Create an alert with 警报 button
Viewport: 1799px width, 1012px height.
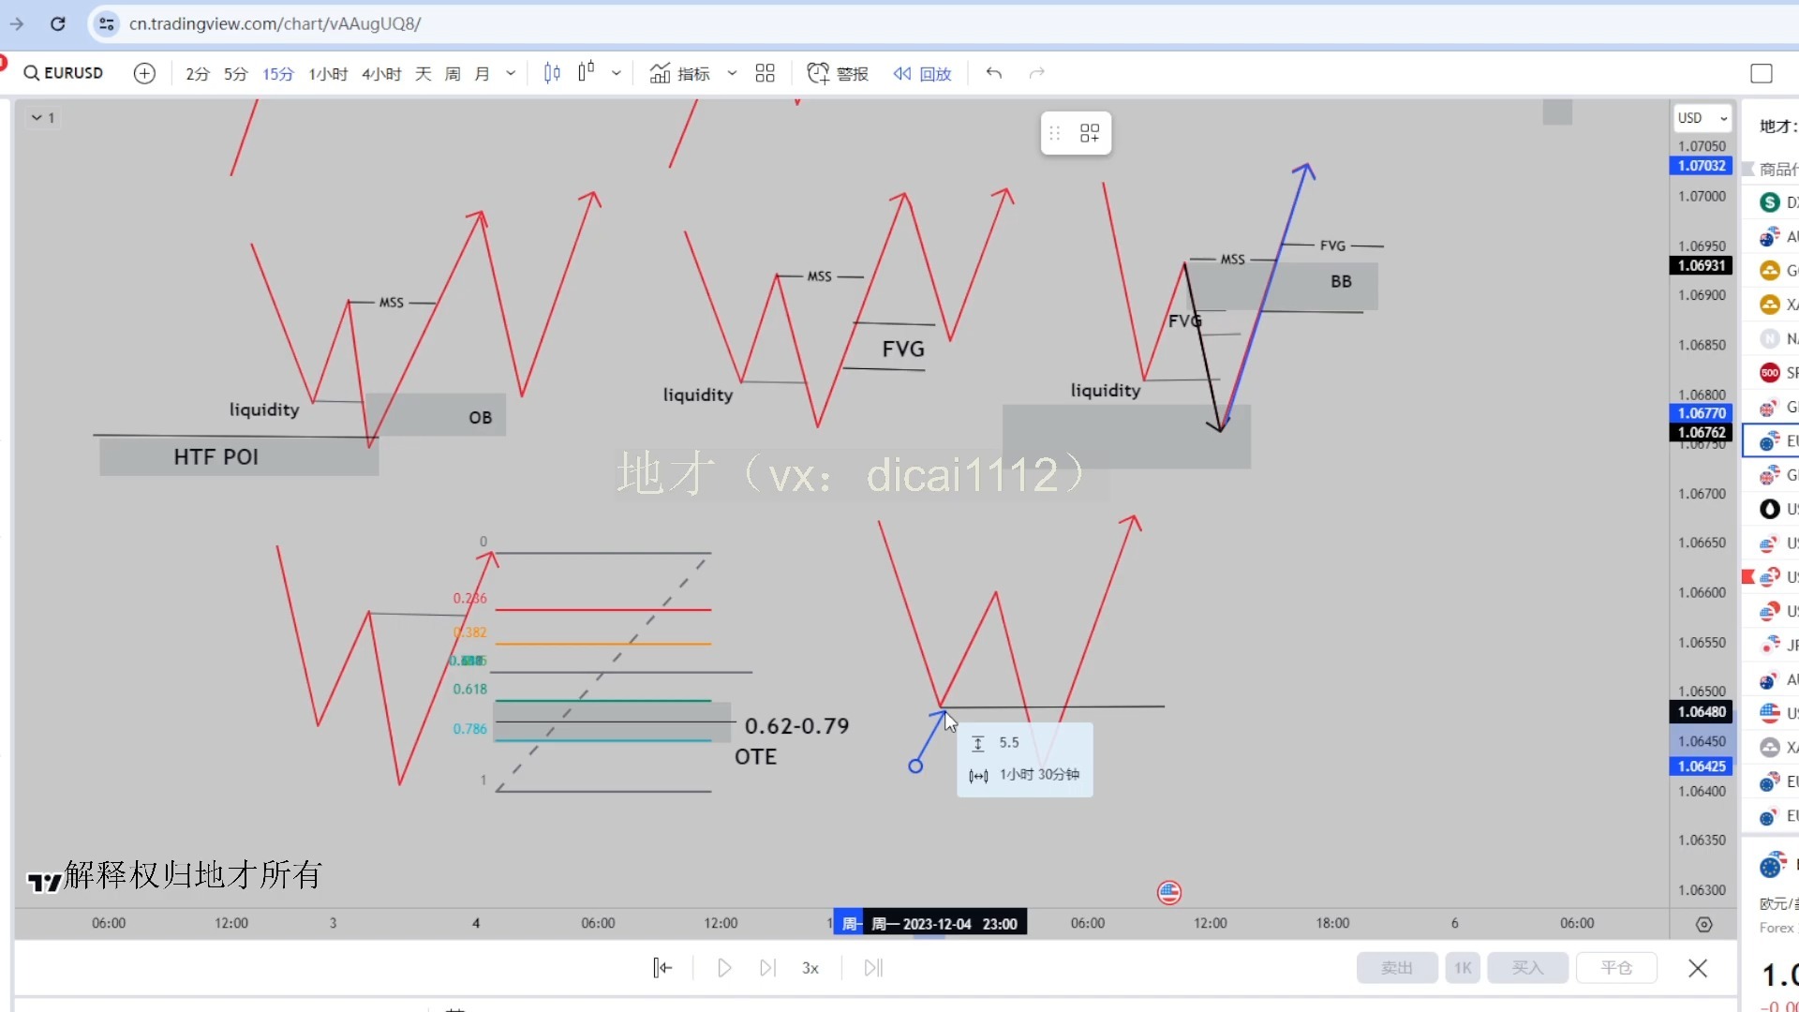click(x=838, y=73)
